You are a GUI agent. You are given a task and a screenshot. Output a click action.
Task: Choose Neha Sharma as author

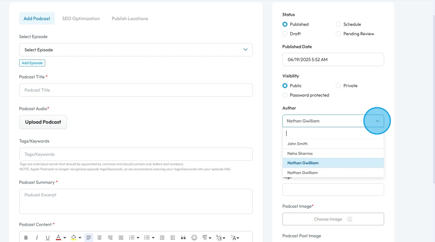333,153
